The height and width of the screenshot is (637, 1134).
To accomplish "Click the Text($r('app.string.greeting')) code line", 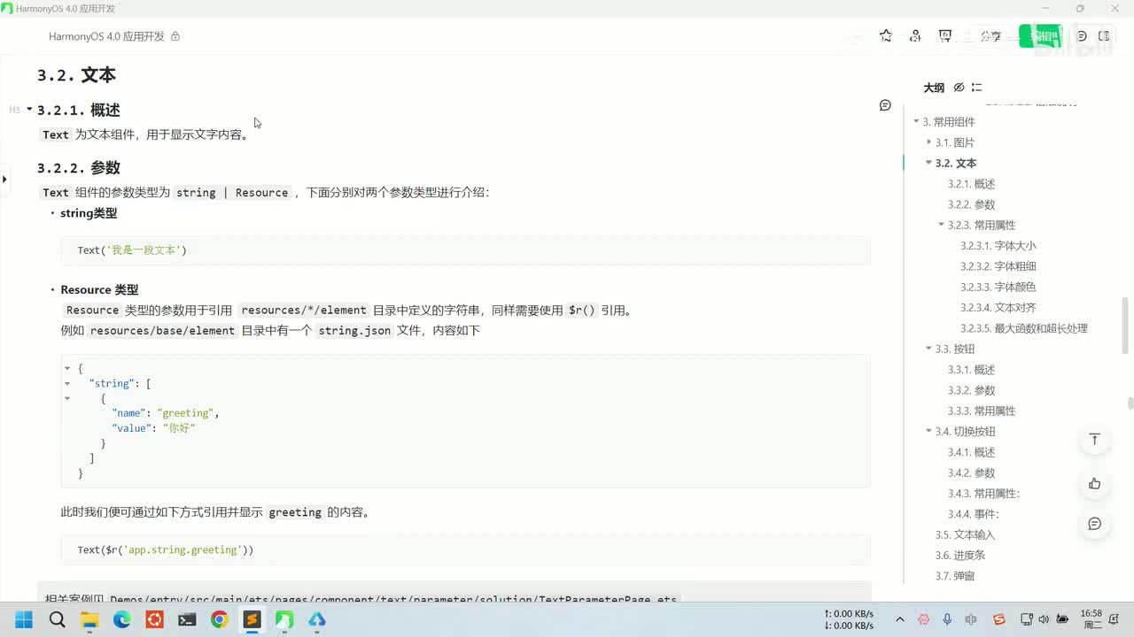I will click(x=166, y=549).
